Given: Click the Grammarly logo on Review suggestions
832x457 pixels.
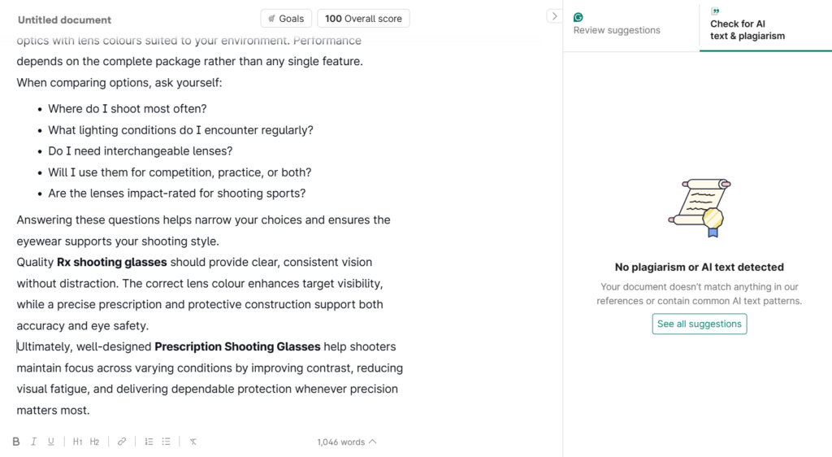Looking at the screenshot, I should [x=578, y=17].
